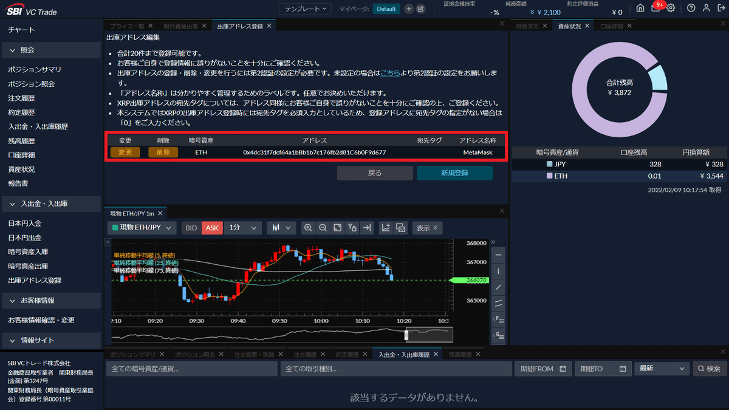Image resolution: width=729 pixels, height=410 pixels.
Task: Click 変更 button for ETH address
Action: 125,152
